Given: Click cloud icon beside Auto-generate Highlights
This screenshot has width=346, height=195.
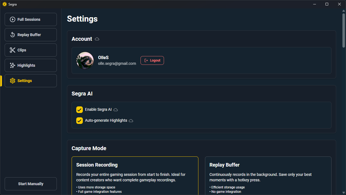Looking at the screenshot, I should coord(131,121).
